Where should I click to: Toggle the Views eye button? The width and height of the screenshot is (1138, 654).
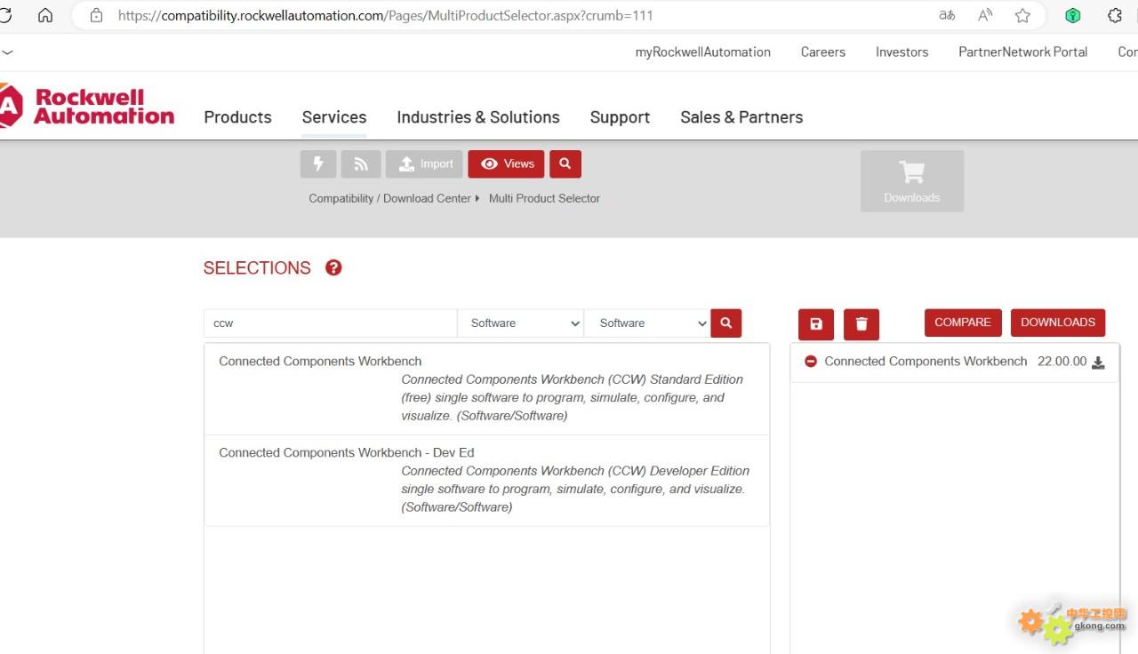point(506,163)
